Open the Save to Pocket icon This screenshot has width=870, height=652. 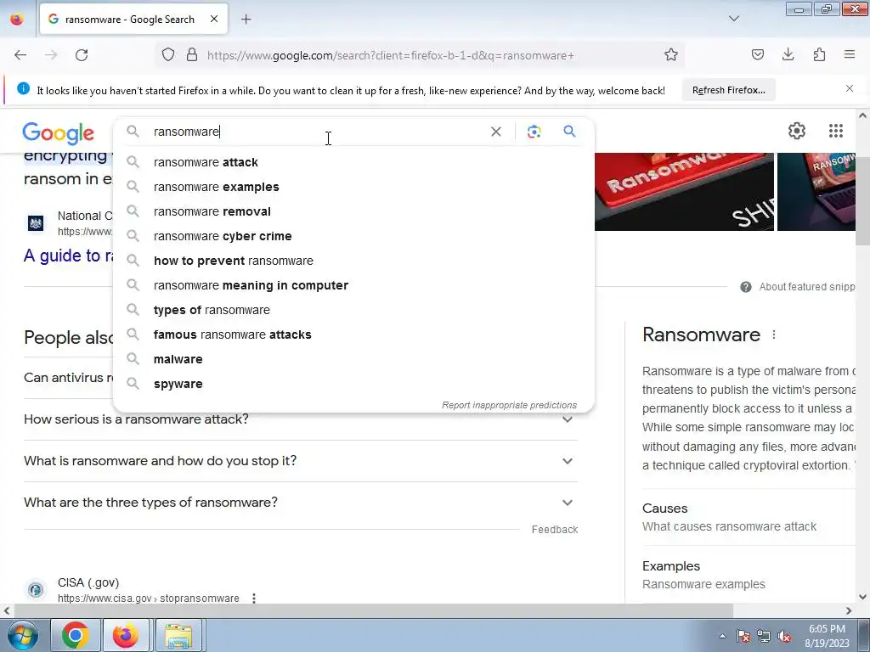[757, 55]
